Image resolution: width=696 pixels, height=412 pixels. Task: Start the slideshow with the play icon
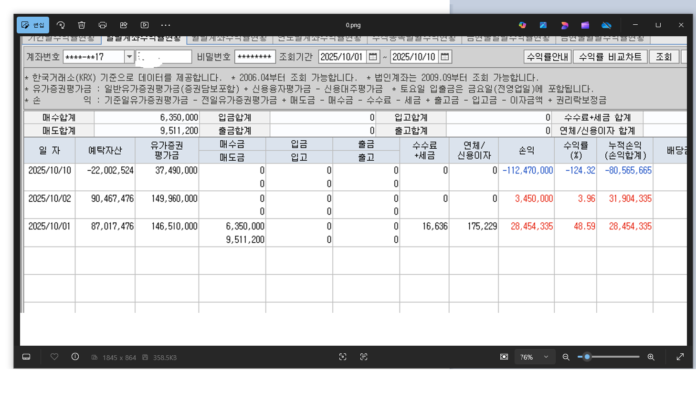(145, 25)
